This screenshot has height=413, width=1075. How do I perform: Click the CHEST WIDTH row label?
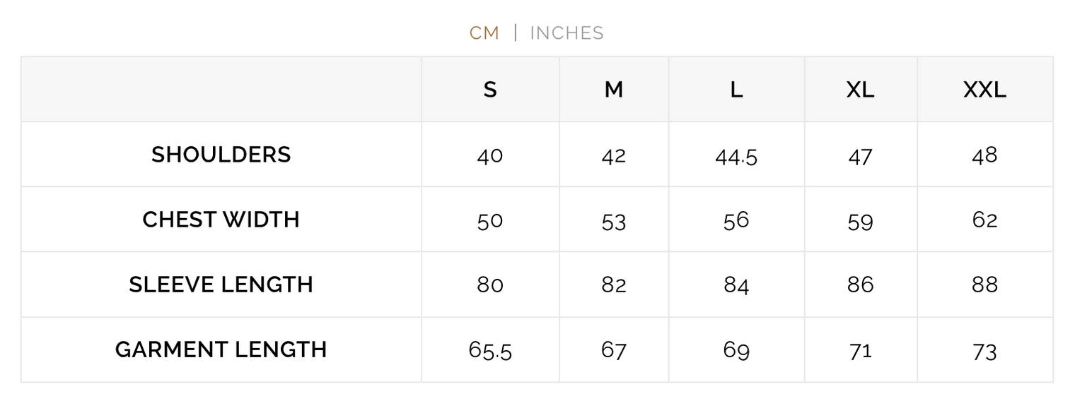tap(221, 220)
